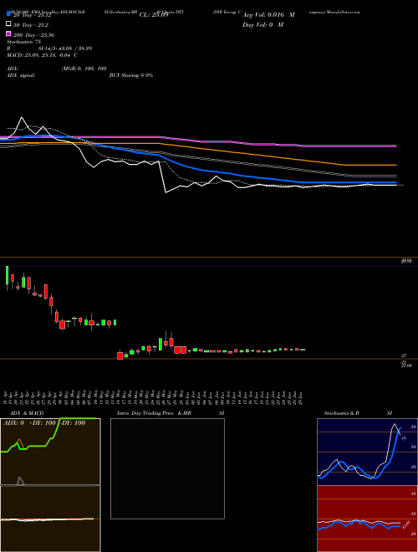Click the tall green candlestick at the chart's far left
The width and height of the screenshot is (418, 552).
7,278
